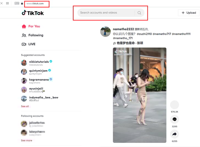
Task: Click the lock icon beside the URL
Action: click(x=22, y=4)
